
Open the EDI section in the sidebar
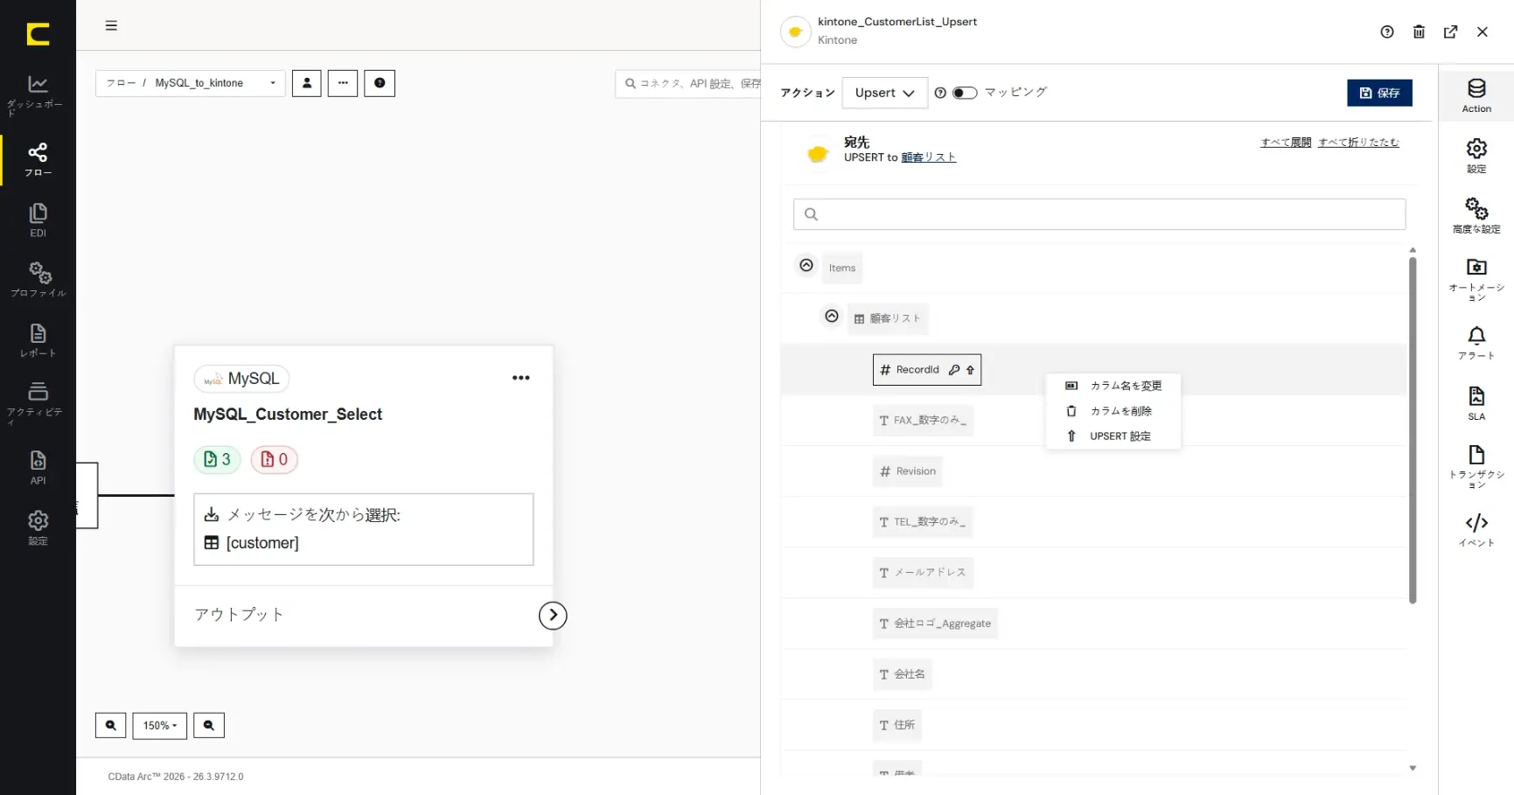[38, 220]
